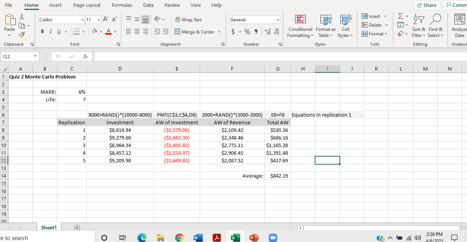
Task: Click Wrap Text button
Action: click(188, 20)
